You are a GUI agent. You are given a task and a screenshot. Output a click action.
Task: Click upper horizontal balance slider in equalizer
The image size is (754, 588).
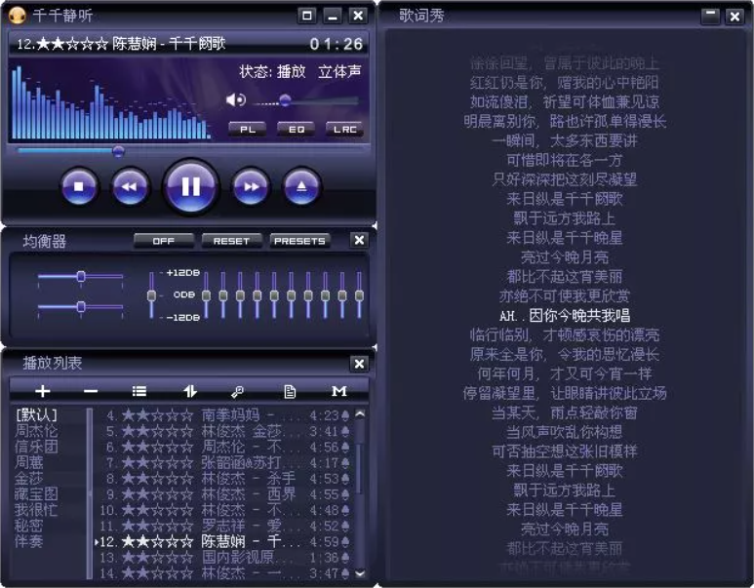click(x=80, y=277)
